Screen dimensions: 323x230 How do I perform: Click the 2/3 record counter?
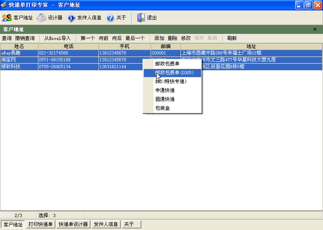(18, 215)
